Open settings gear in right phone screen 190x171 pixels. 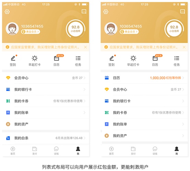(106, 12)
